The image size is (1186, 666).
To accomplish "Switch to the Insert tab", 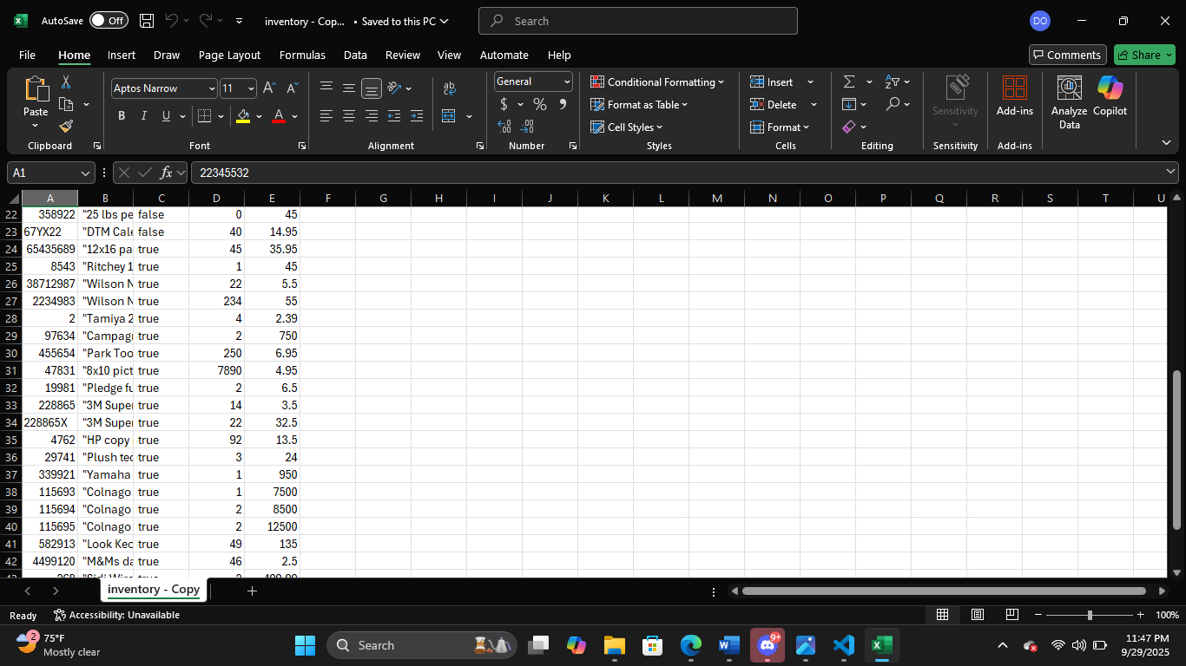I will (122, 55).
